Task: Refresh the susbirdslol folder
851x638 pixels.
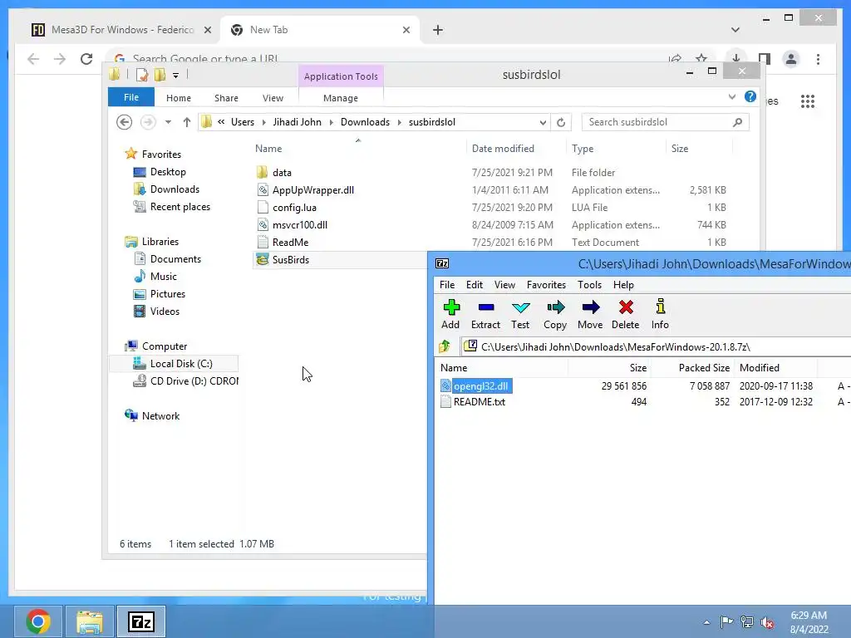Action: coord(561,123)
